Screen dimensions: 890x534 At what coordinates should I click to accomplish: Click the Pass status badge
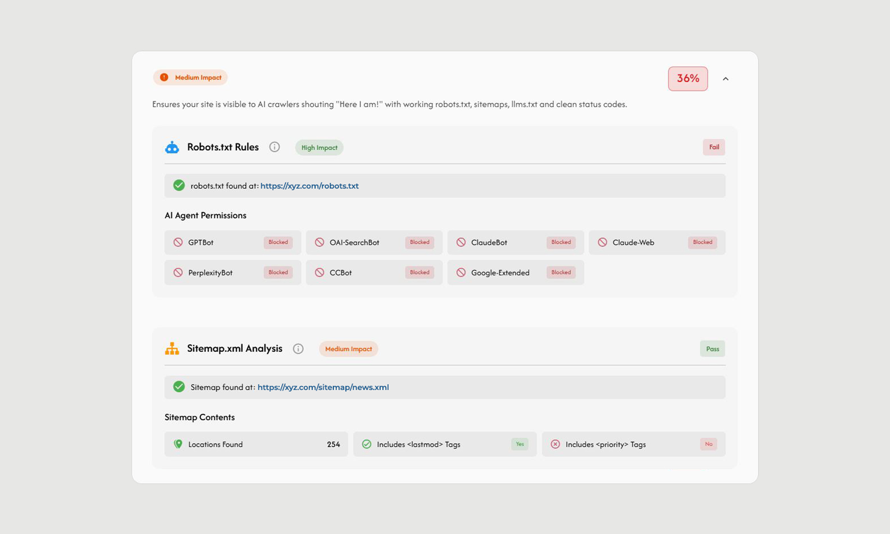pos(712,349)
